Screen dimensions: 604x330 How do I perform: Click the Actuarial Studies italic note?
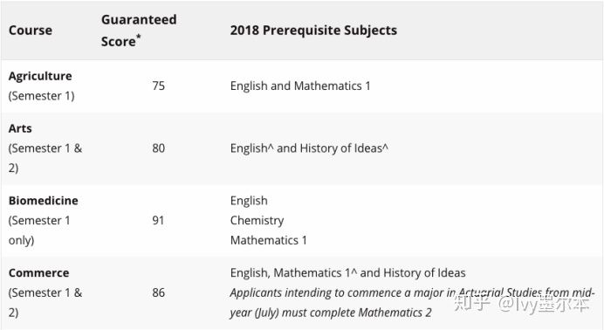(x=412, y=303)
